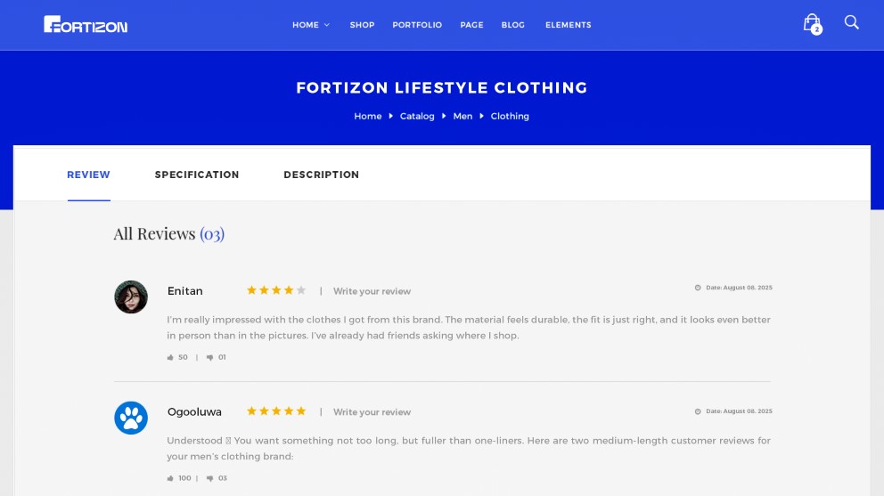The height and width of the screenshot is (496, 884).
Task: Thumbs up Ogooluwa's review
Action: [x=170, y=478]
